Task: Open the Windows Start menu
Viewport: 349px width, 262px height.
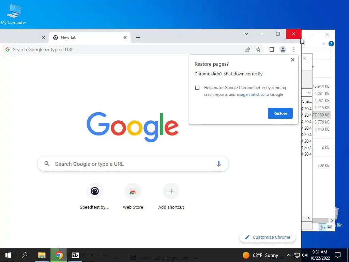Action: tap(8, 255)
